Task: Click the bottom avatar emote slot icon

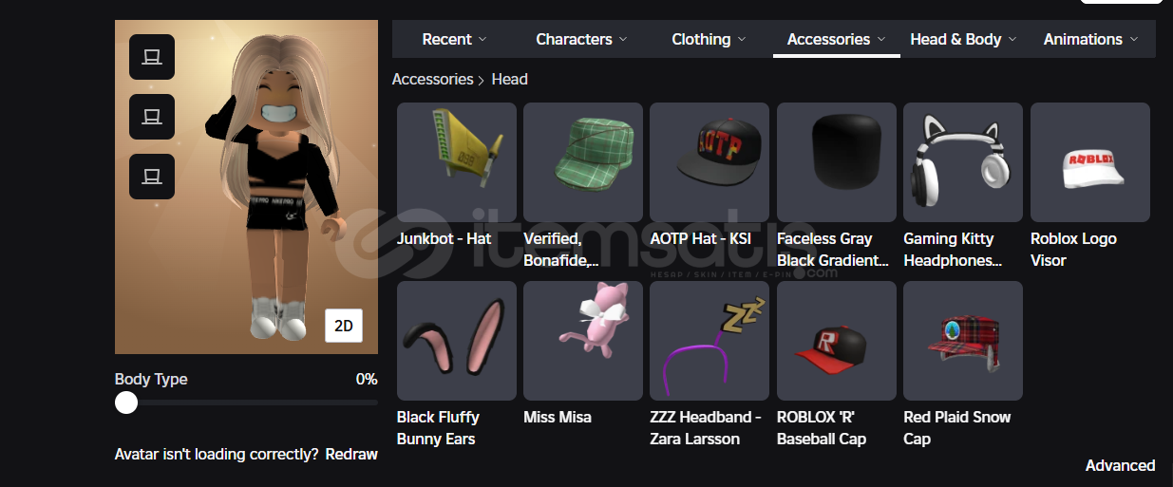Action: [x=152, y=177]
